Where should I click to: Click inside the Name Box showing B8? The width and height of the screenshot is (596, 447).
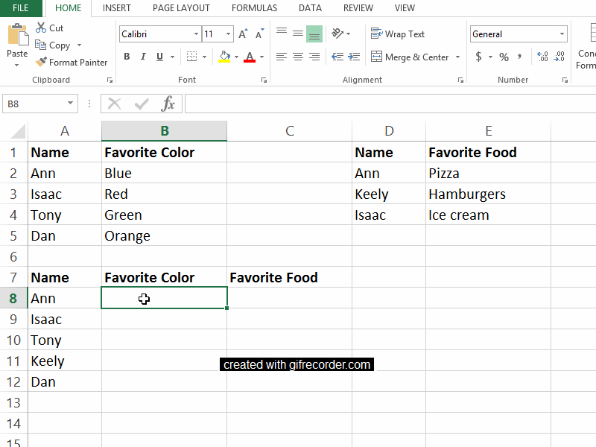click(x=34, y=104)
